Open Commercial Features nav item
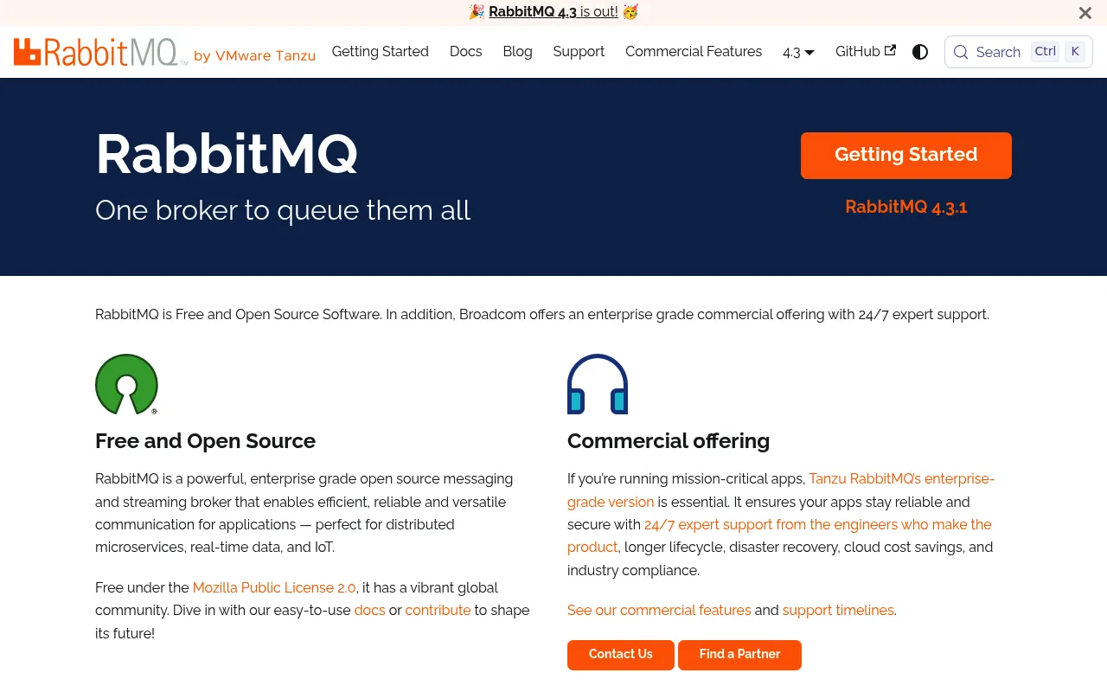The height and width of the screenshot is (692, 1107). point(694,52)
